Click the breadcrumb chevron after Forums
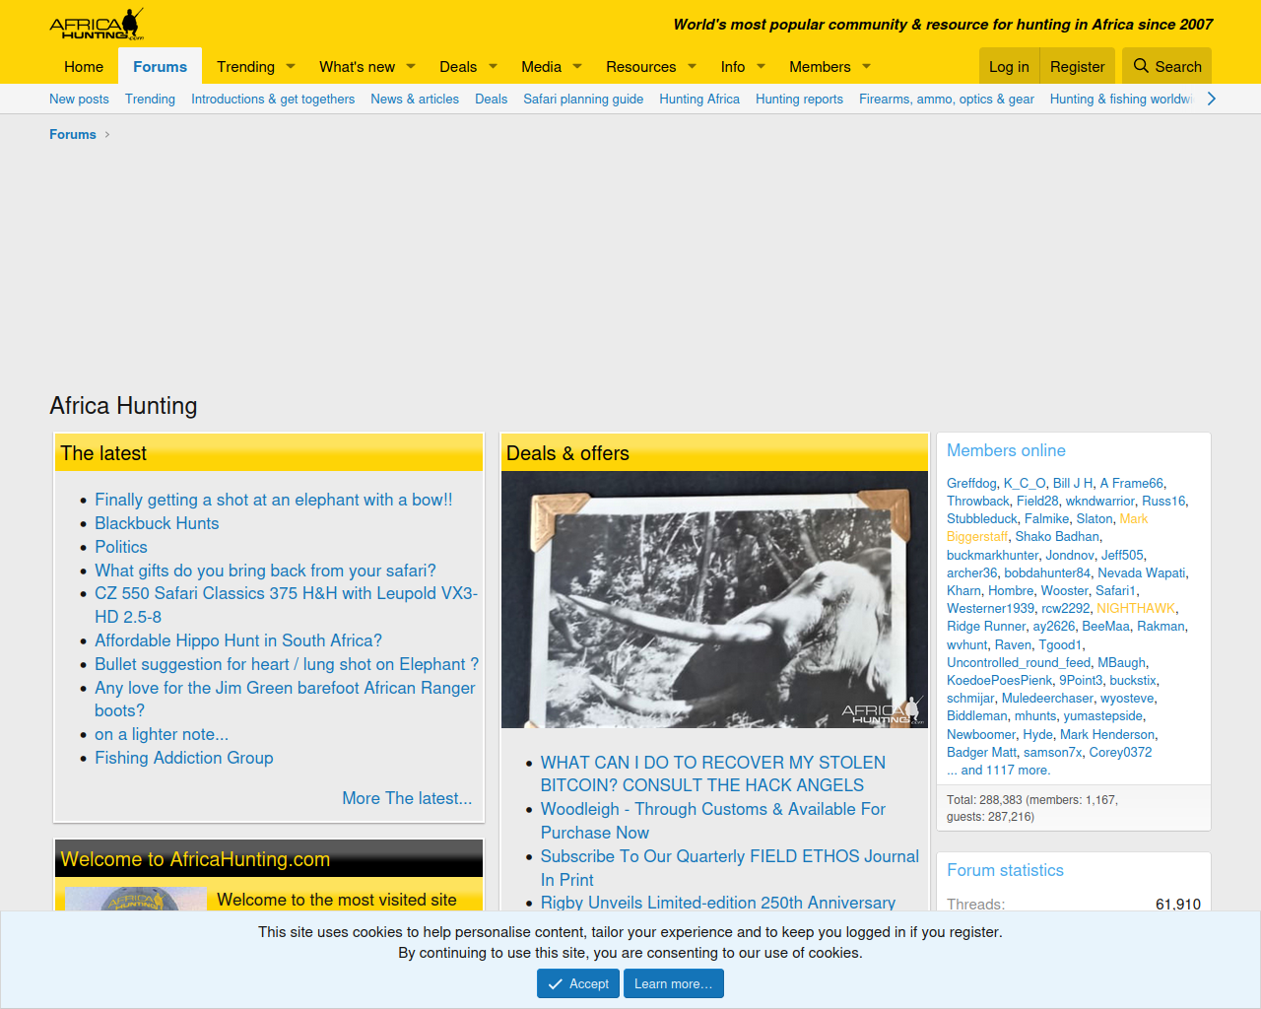The height and width of the screenshot is (1009, 1261). coord(107,135)
